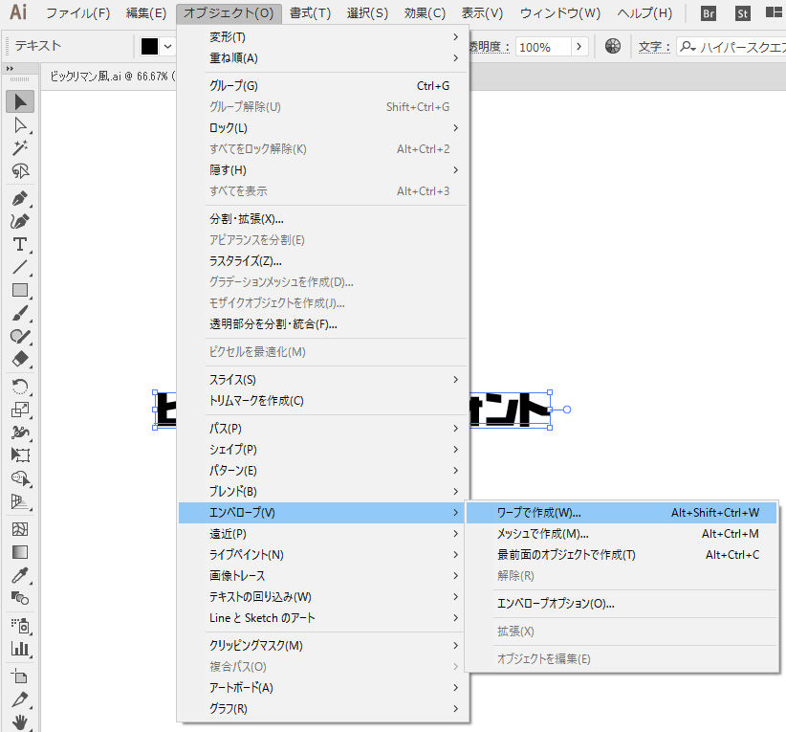This screenshot has height=732, width=786.
Task: Select the Curvature tool
Action: click(x=20, y=221)
